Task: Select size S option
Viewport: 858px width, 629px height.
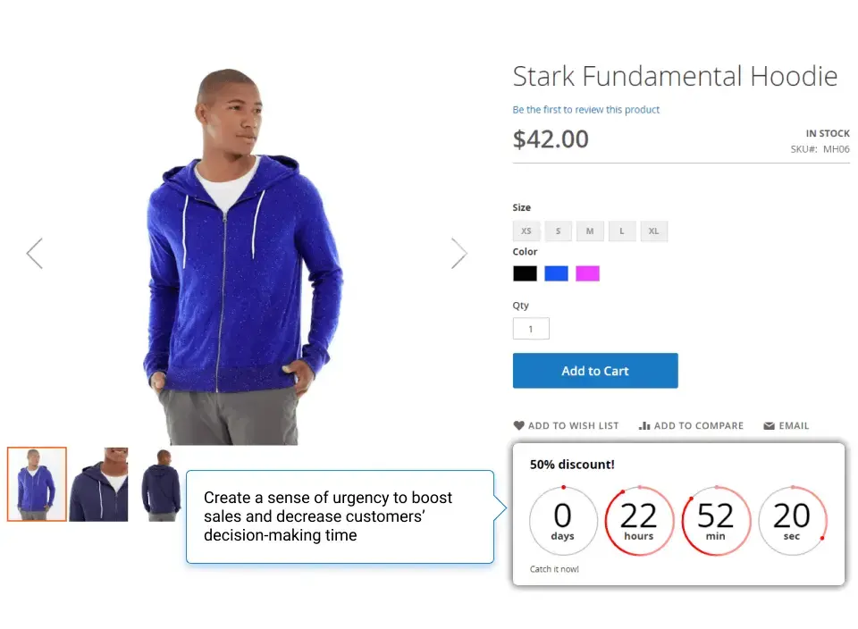Action: [559, 231]
